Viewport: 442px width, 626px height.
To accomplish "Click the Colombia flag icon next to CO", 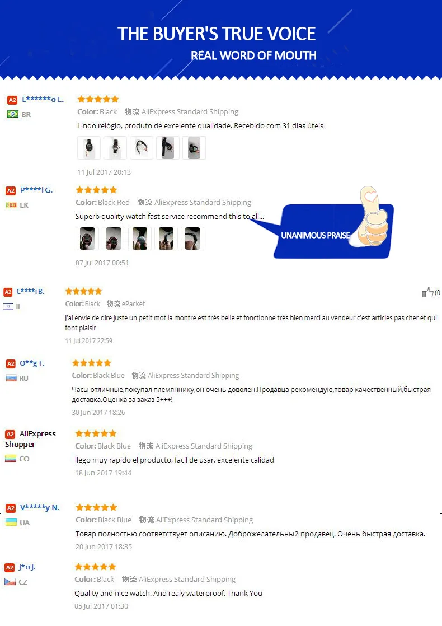I will pyautogui.click(x=11, y=459).
